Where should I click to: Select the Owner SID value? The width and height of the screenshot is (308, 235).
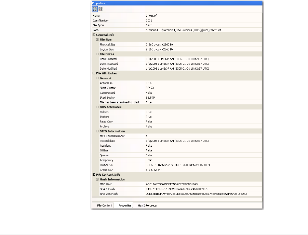point(178,165)
